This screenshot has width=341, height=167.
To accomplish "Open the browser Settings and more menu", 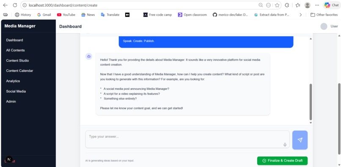I will coord(317,5).
